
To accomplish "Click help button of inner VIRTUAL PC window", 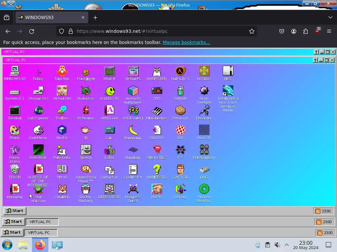I will click(x=315, y=60).
